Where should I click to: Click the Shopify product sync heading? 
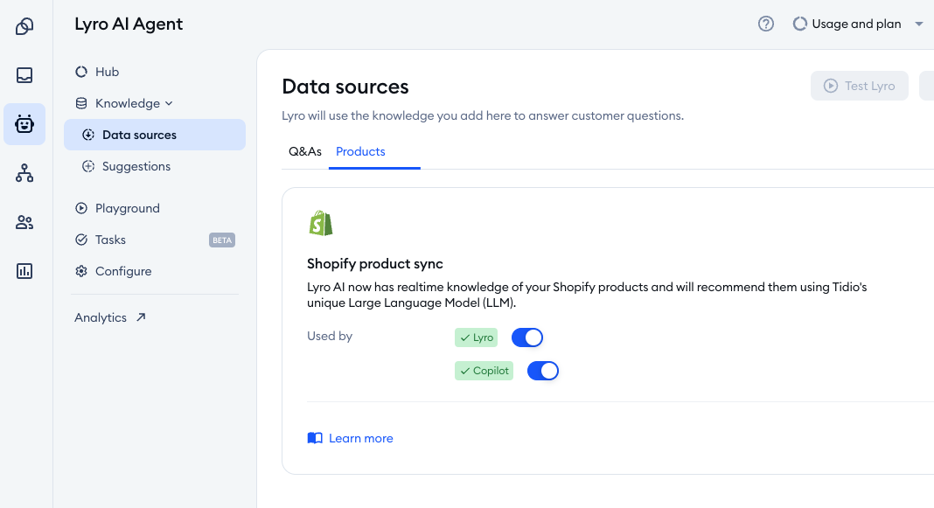tap(374, 264)
